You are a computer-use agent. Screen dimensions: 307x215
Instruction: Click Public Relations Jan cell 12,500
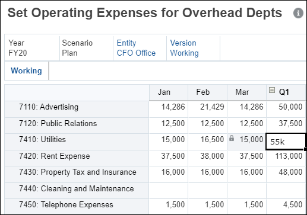tap(169, 126)
